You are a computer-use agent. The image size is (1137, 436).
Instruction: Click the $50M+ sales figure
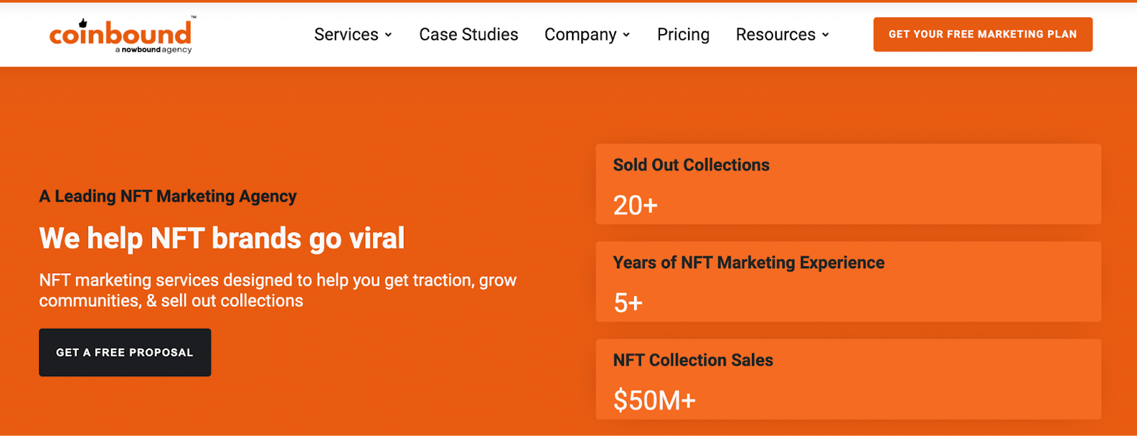(654, 400)
